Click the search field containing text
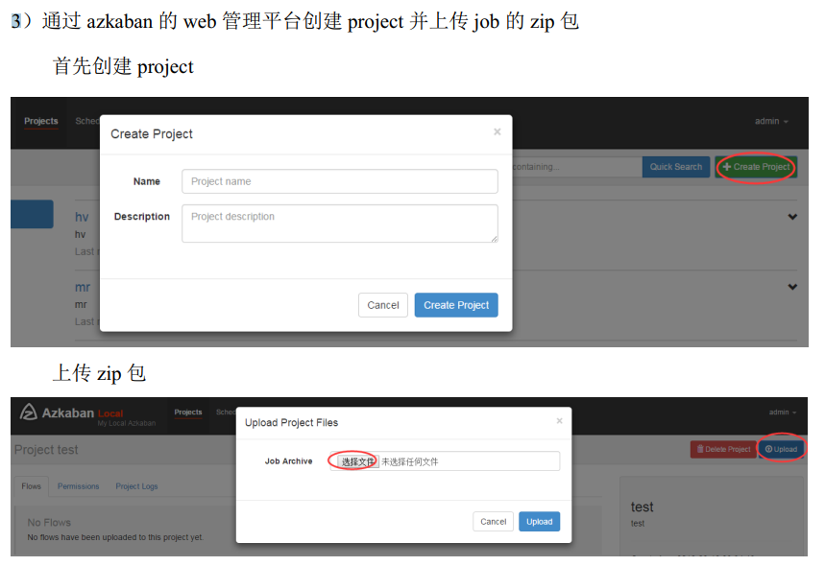The width and height of the screenshot is (825, 566). click(576, 167)
